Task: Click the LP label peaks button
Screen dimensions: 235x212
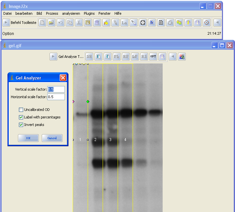Action: 135,57
